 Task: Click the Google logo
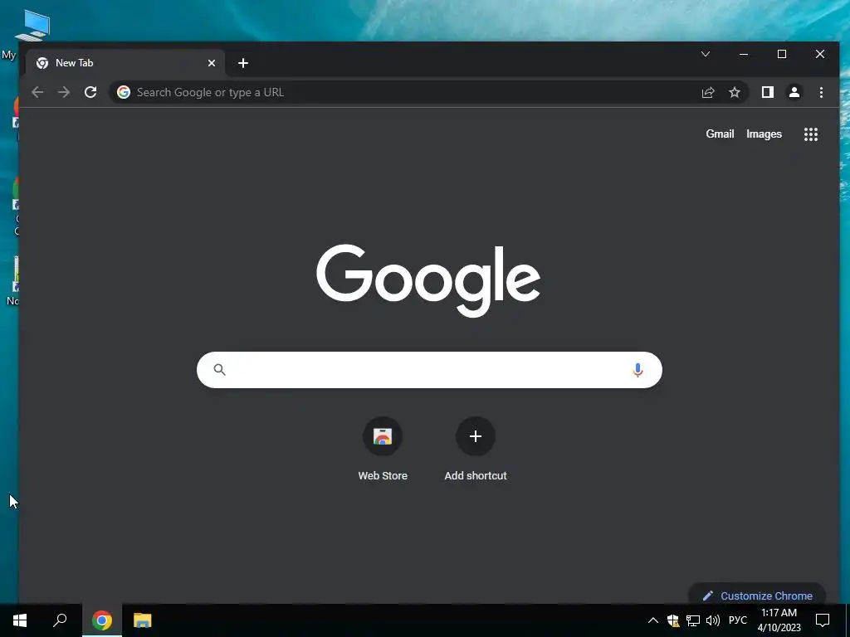click(x=428, y=280)
